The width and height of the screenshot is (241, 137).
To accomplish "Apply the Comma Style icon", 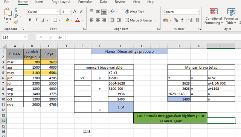I will 182,20.
